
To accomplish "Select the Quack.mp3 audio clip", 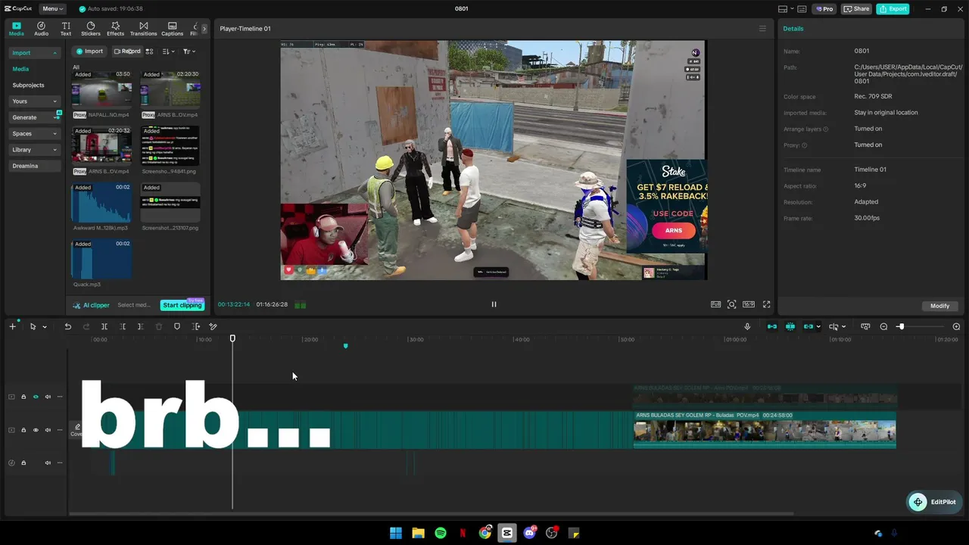I will click(101, 260).
